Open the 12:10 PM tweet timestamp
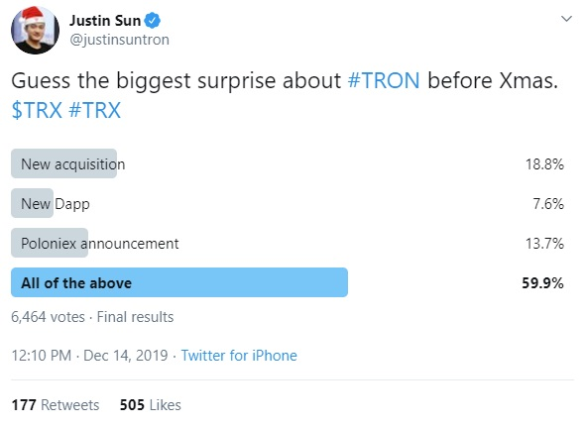Image resolution: width=586 pixels, height=427 pixels. pyautogui.click(x=41, y=356)
